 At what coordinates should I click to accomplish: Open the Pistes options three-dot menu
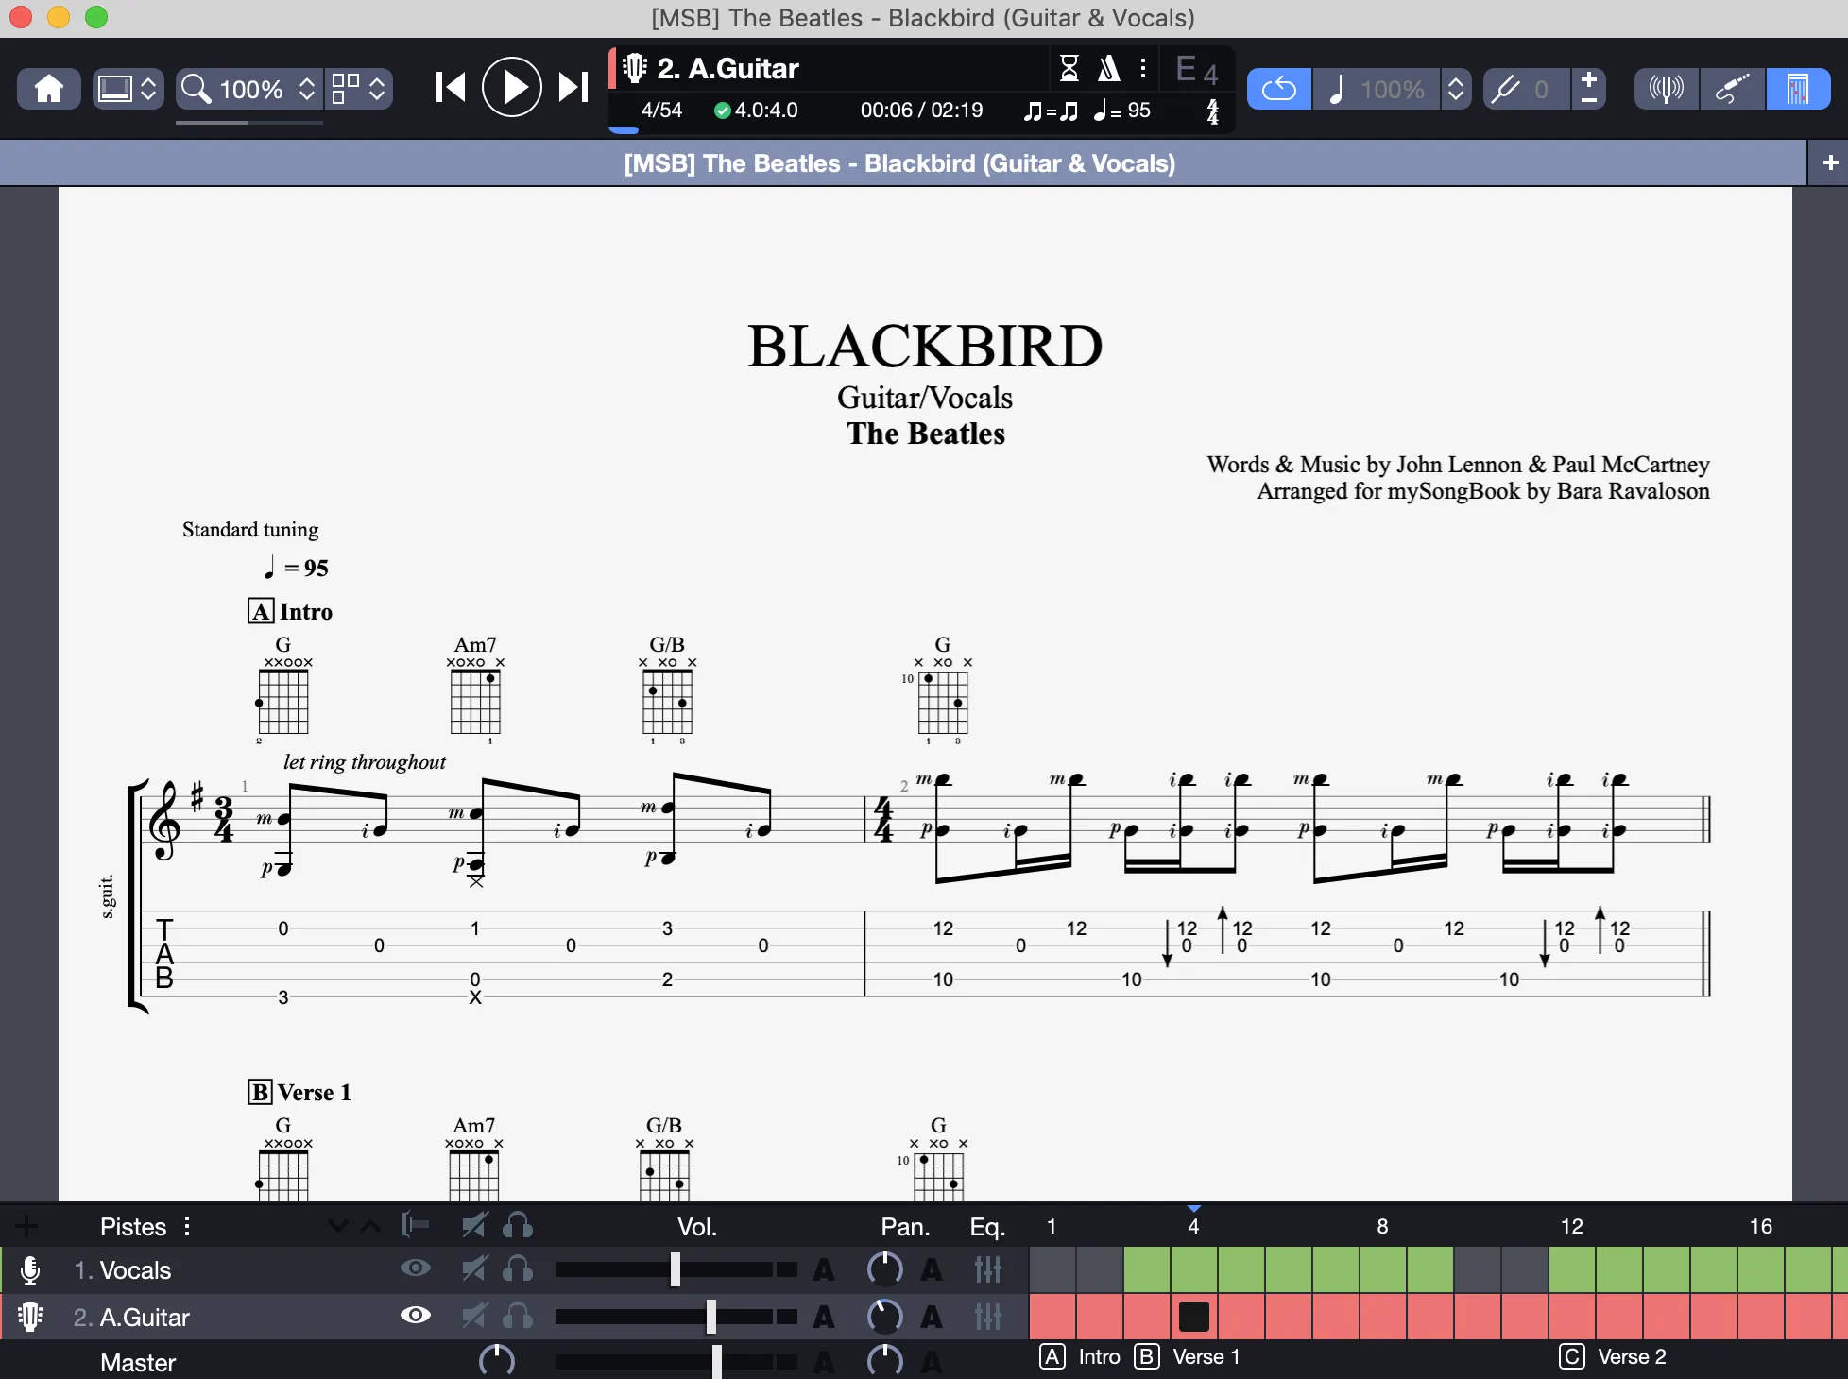(187, 1226)
